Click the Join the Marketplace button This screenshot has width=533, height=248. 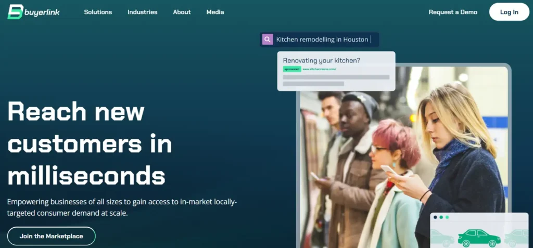(x=52, y=236)
